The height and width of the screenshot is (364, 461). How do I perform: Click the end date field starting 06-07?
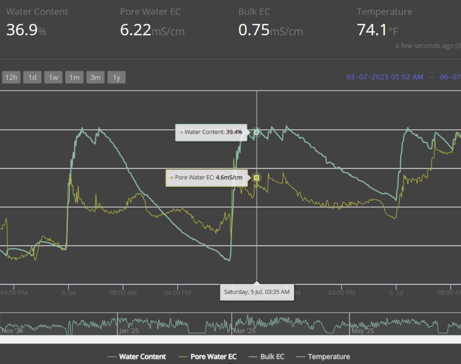(450, 77)
